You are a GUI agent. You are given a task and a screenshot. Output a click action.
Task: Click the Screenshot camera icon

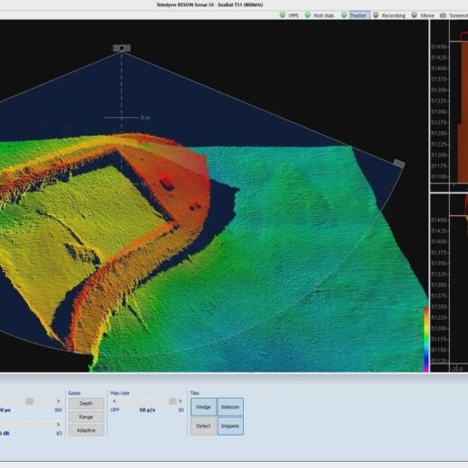[x=443, y=15]
